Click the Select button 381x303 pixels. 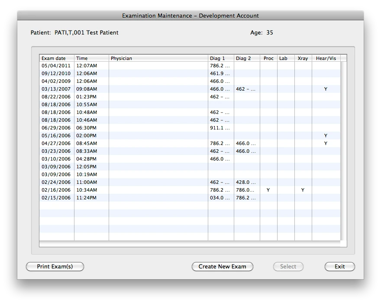[x=288, y=266]
